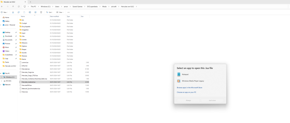The image size is (290, 123).
Task: Go back with the Back arrow
Action: [x=2, y=6]
